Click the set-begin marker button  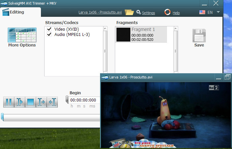(x=42, y=102)
